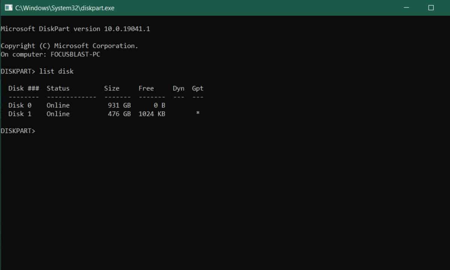Maximize the diskpart console window
Viewport: 450px width, 270px height.
[431, 7]
